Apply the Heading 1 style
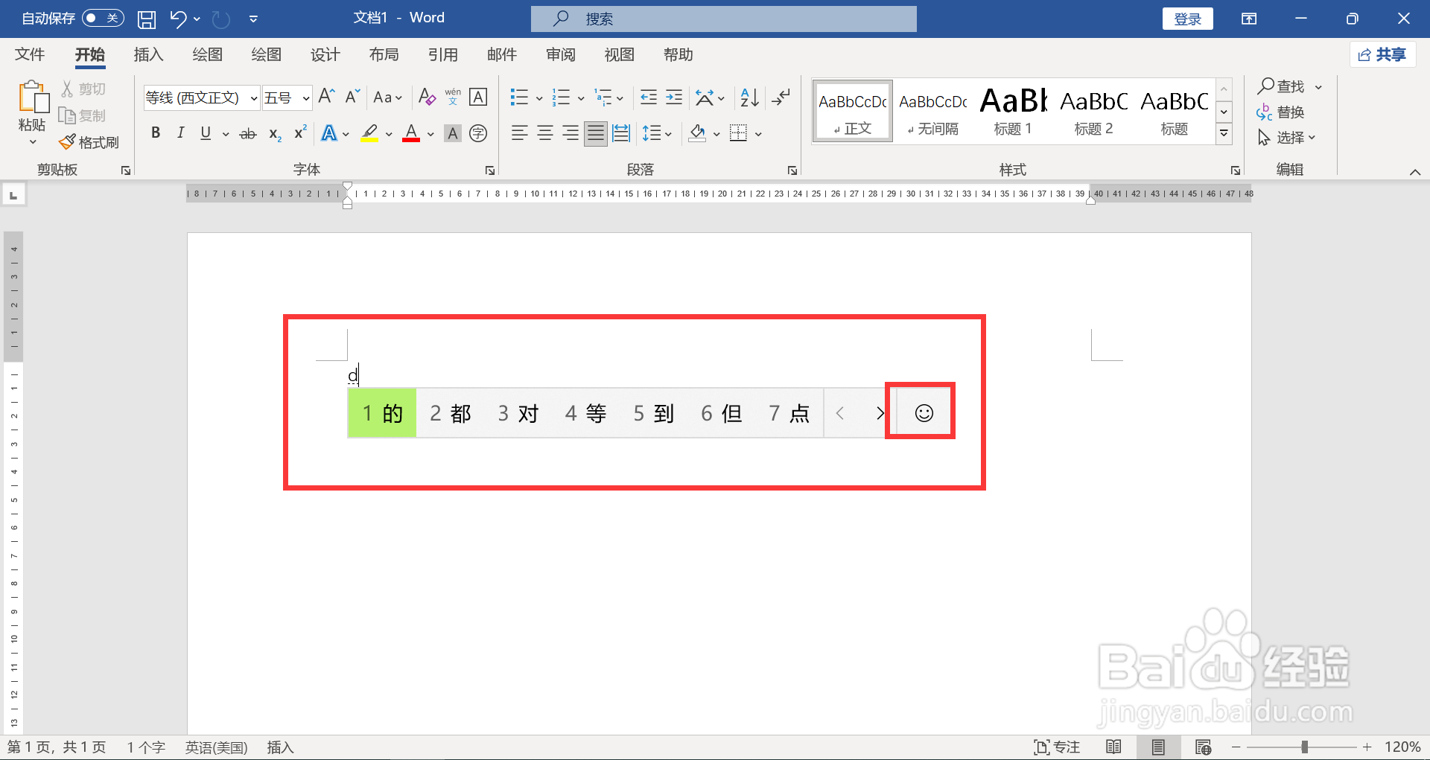This screenshot has height=760, width=1430. click(1013, 111)
